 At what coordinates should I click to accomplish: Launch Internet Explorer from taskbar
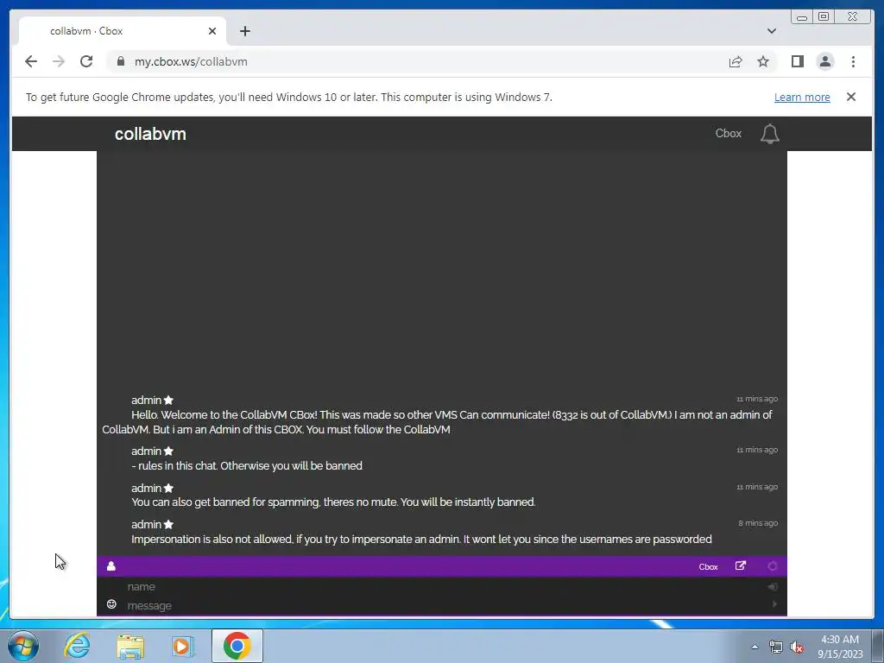77,646
